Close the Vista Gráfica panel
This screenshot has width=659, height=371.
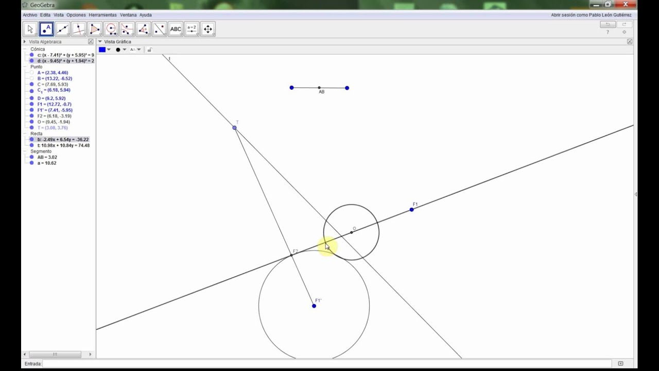[630, 42]
